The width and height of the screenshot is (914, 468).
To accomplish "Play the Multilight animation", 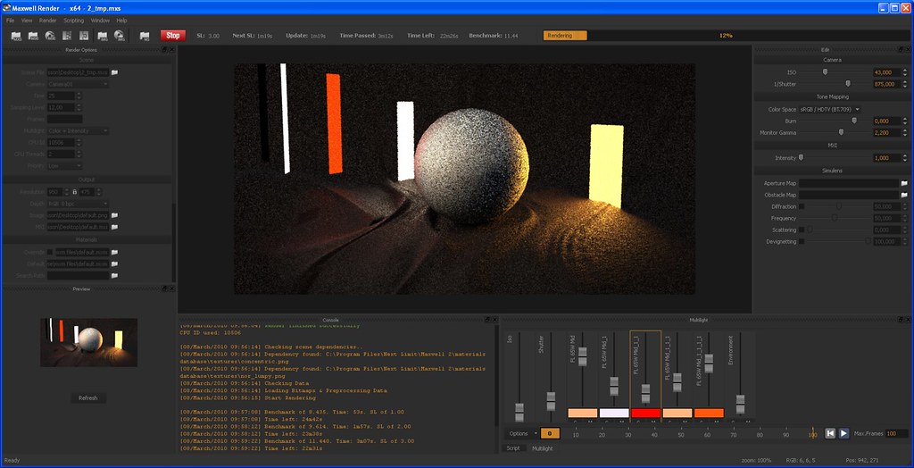I will click(x=843, y=433).
